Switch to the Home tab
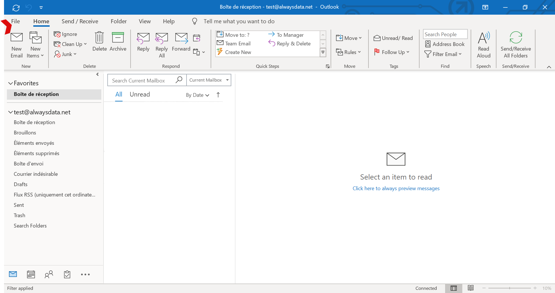Screen dimensions: 555x293 [41, 21]
